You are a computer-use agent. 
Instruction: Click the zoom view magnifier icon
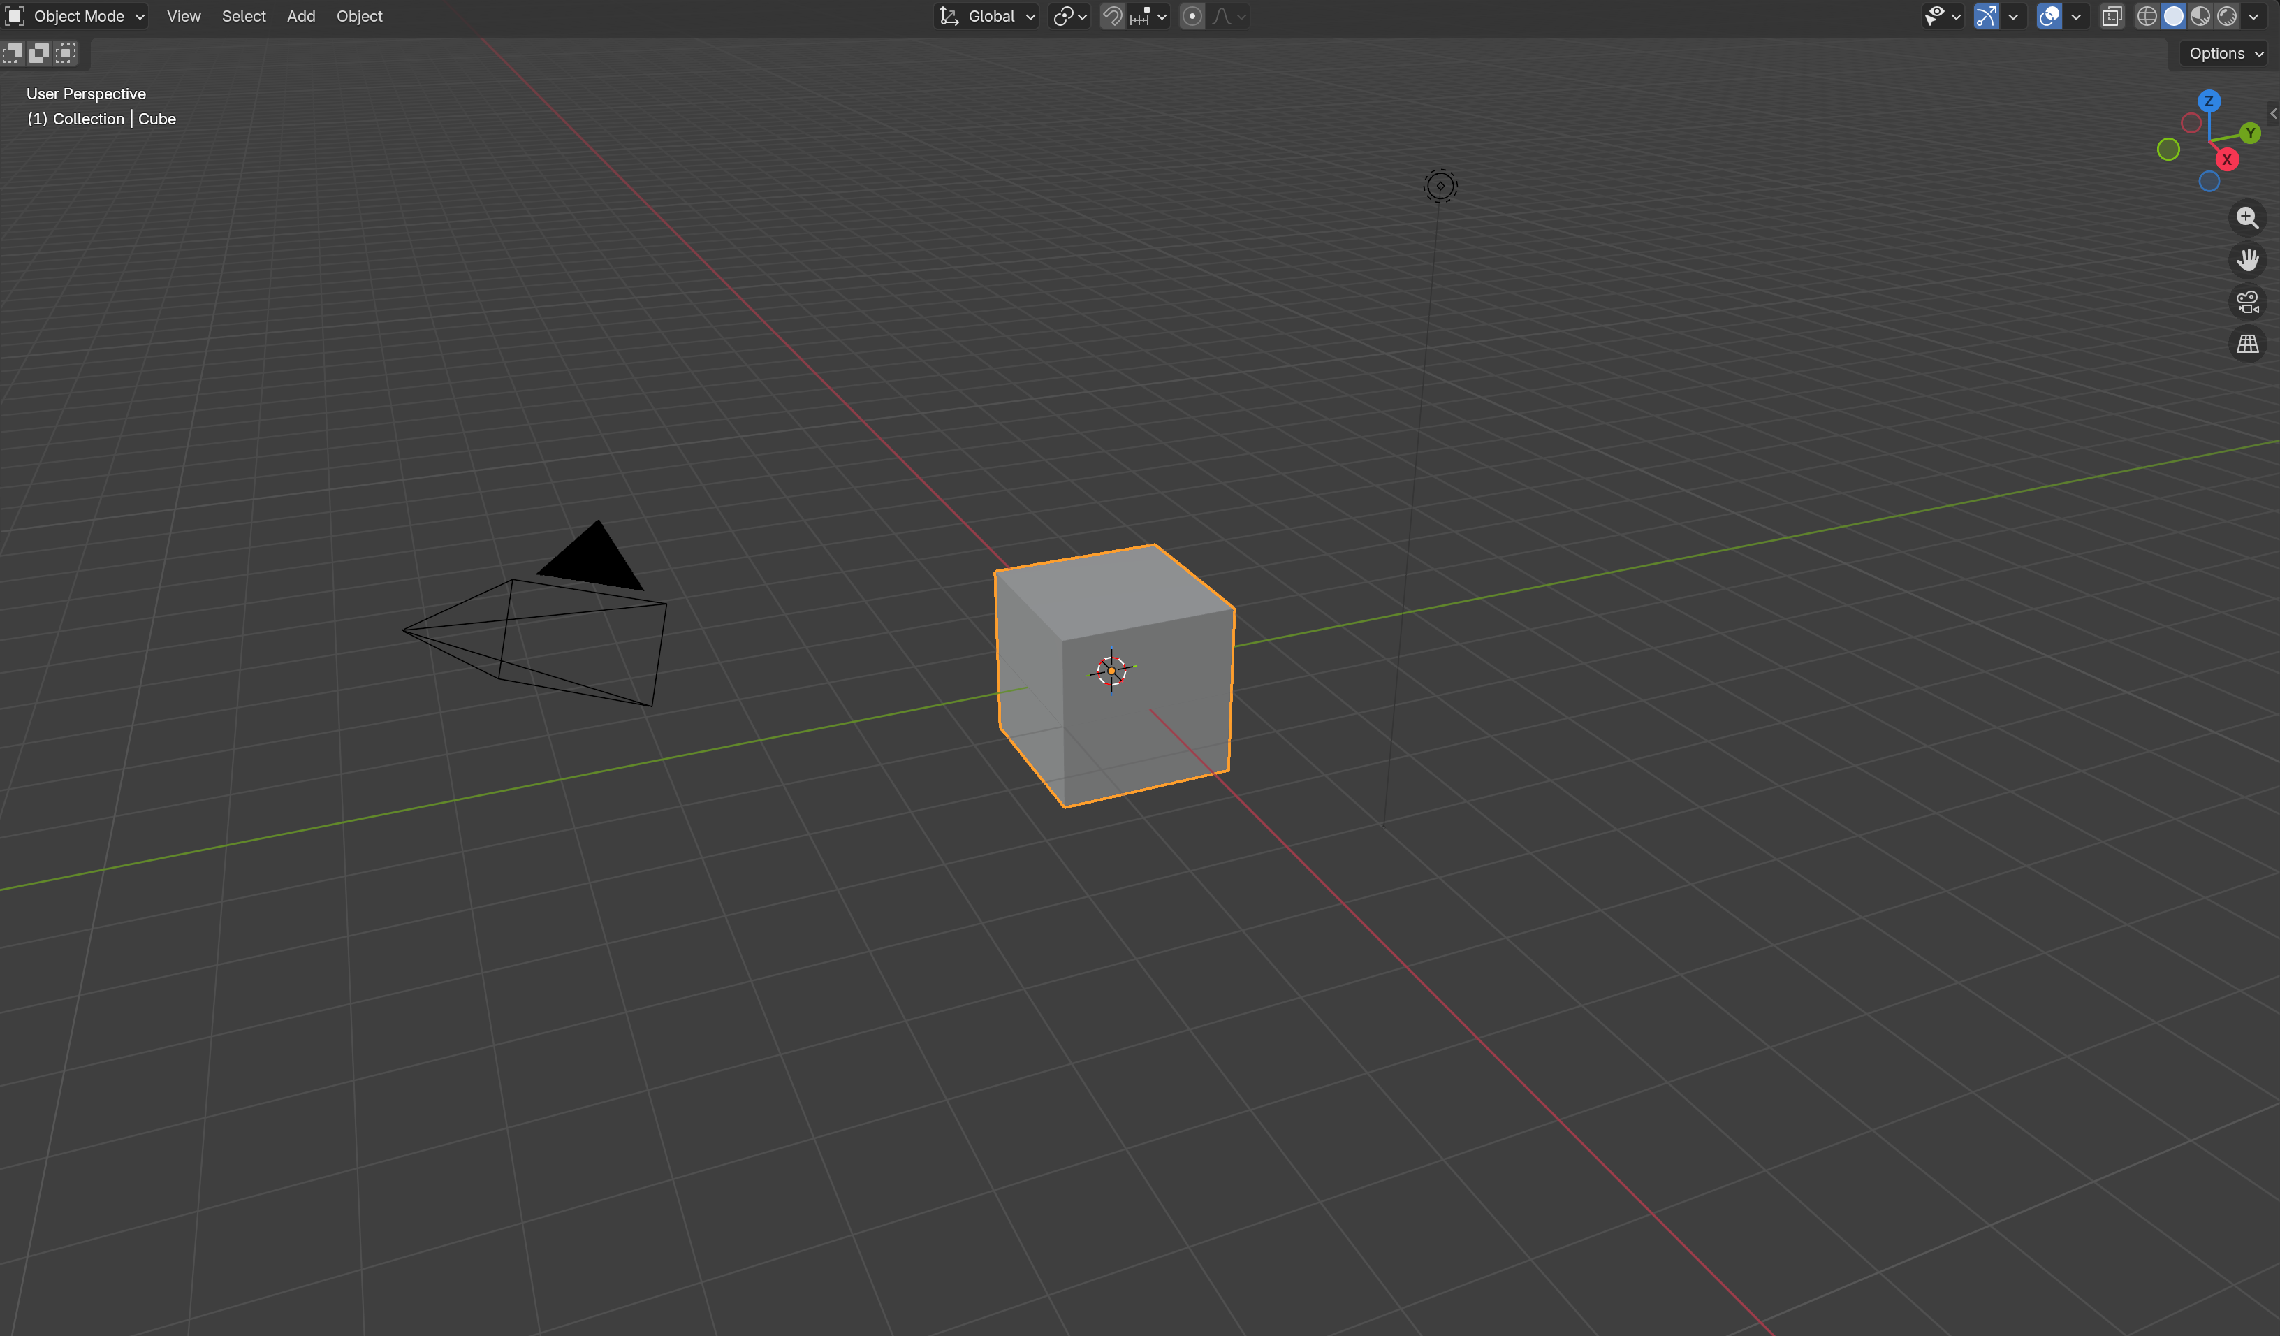(x=2247, y=218)
